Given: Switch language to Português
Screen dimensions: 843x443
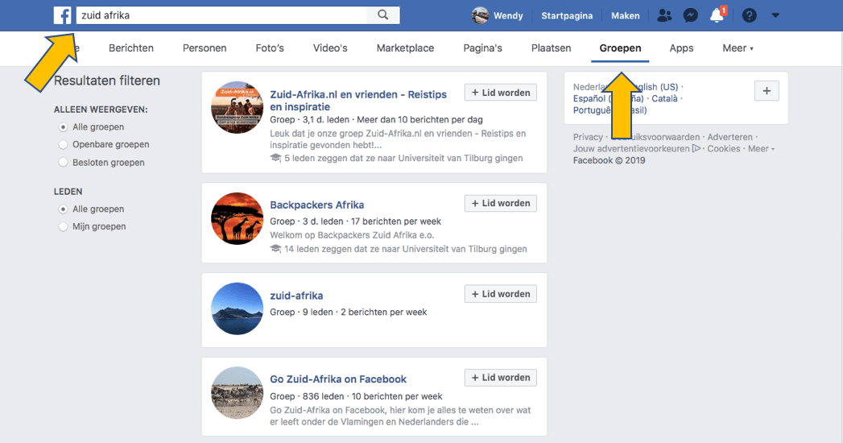Looking at the screenshot, I should [x=610, y=110].
